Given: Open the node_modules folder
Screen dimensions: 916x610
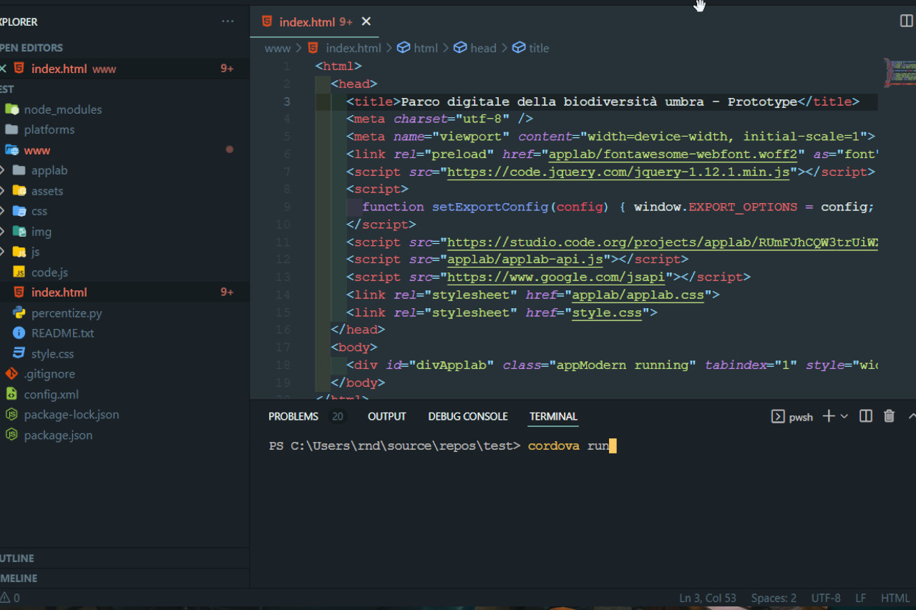Looking at the screenshot, I should click(63, 109).
